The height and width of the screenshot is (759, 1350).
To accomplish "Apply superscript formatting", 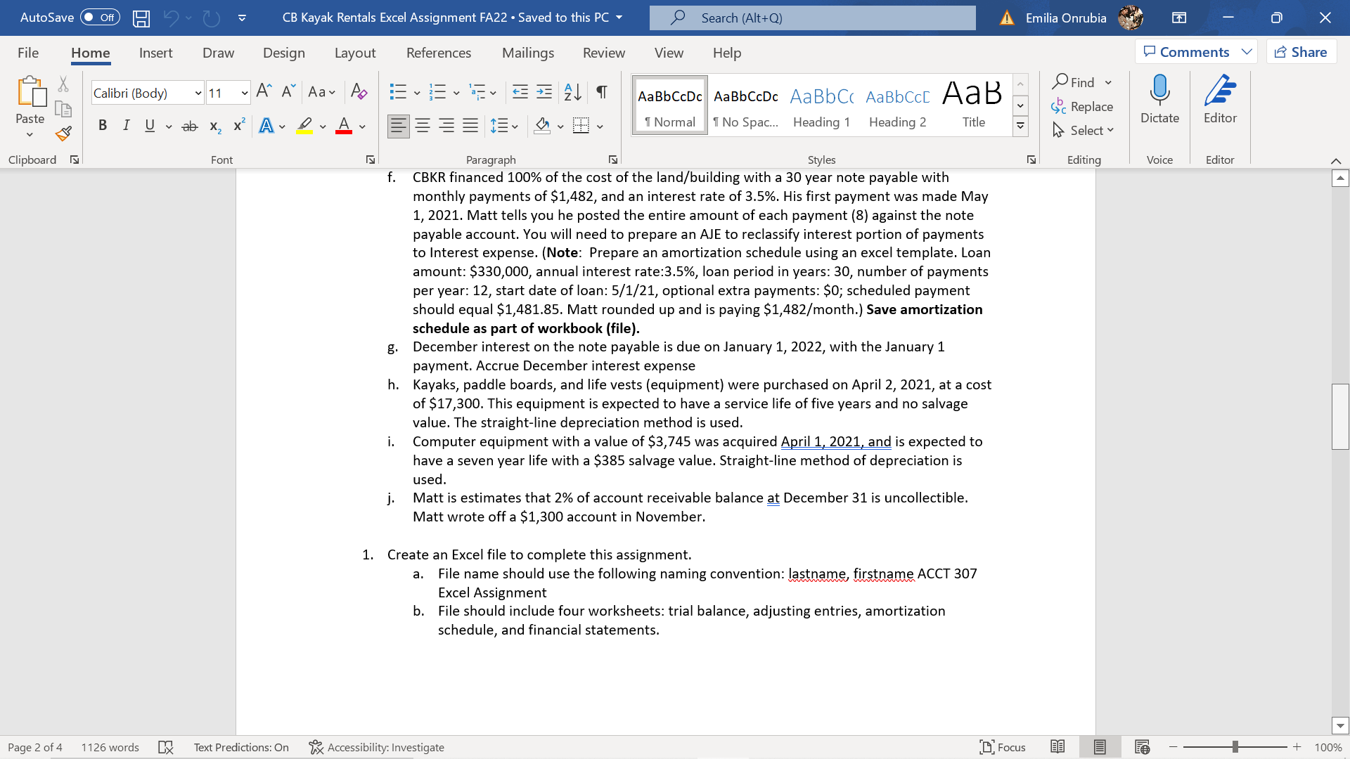I will [x=239, y=125].
